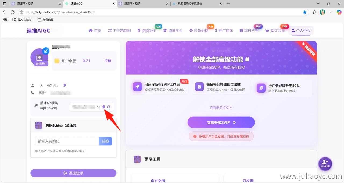Go to 每日签到 page
Viewport: 344px width, 183px height.
point(249,31)
